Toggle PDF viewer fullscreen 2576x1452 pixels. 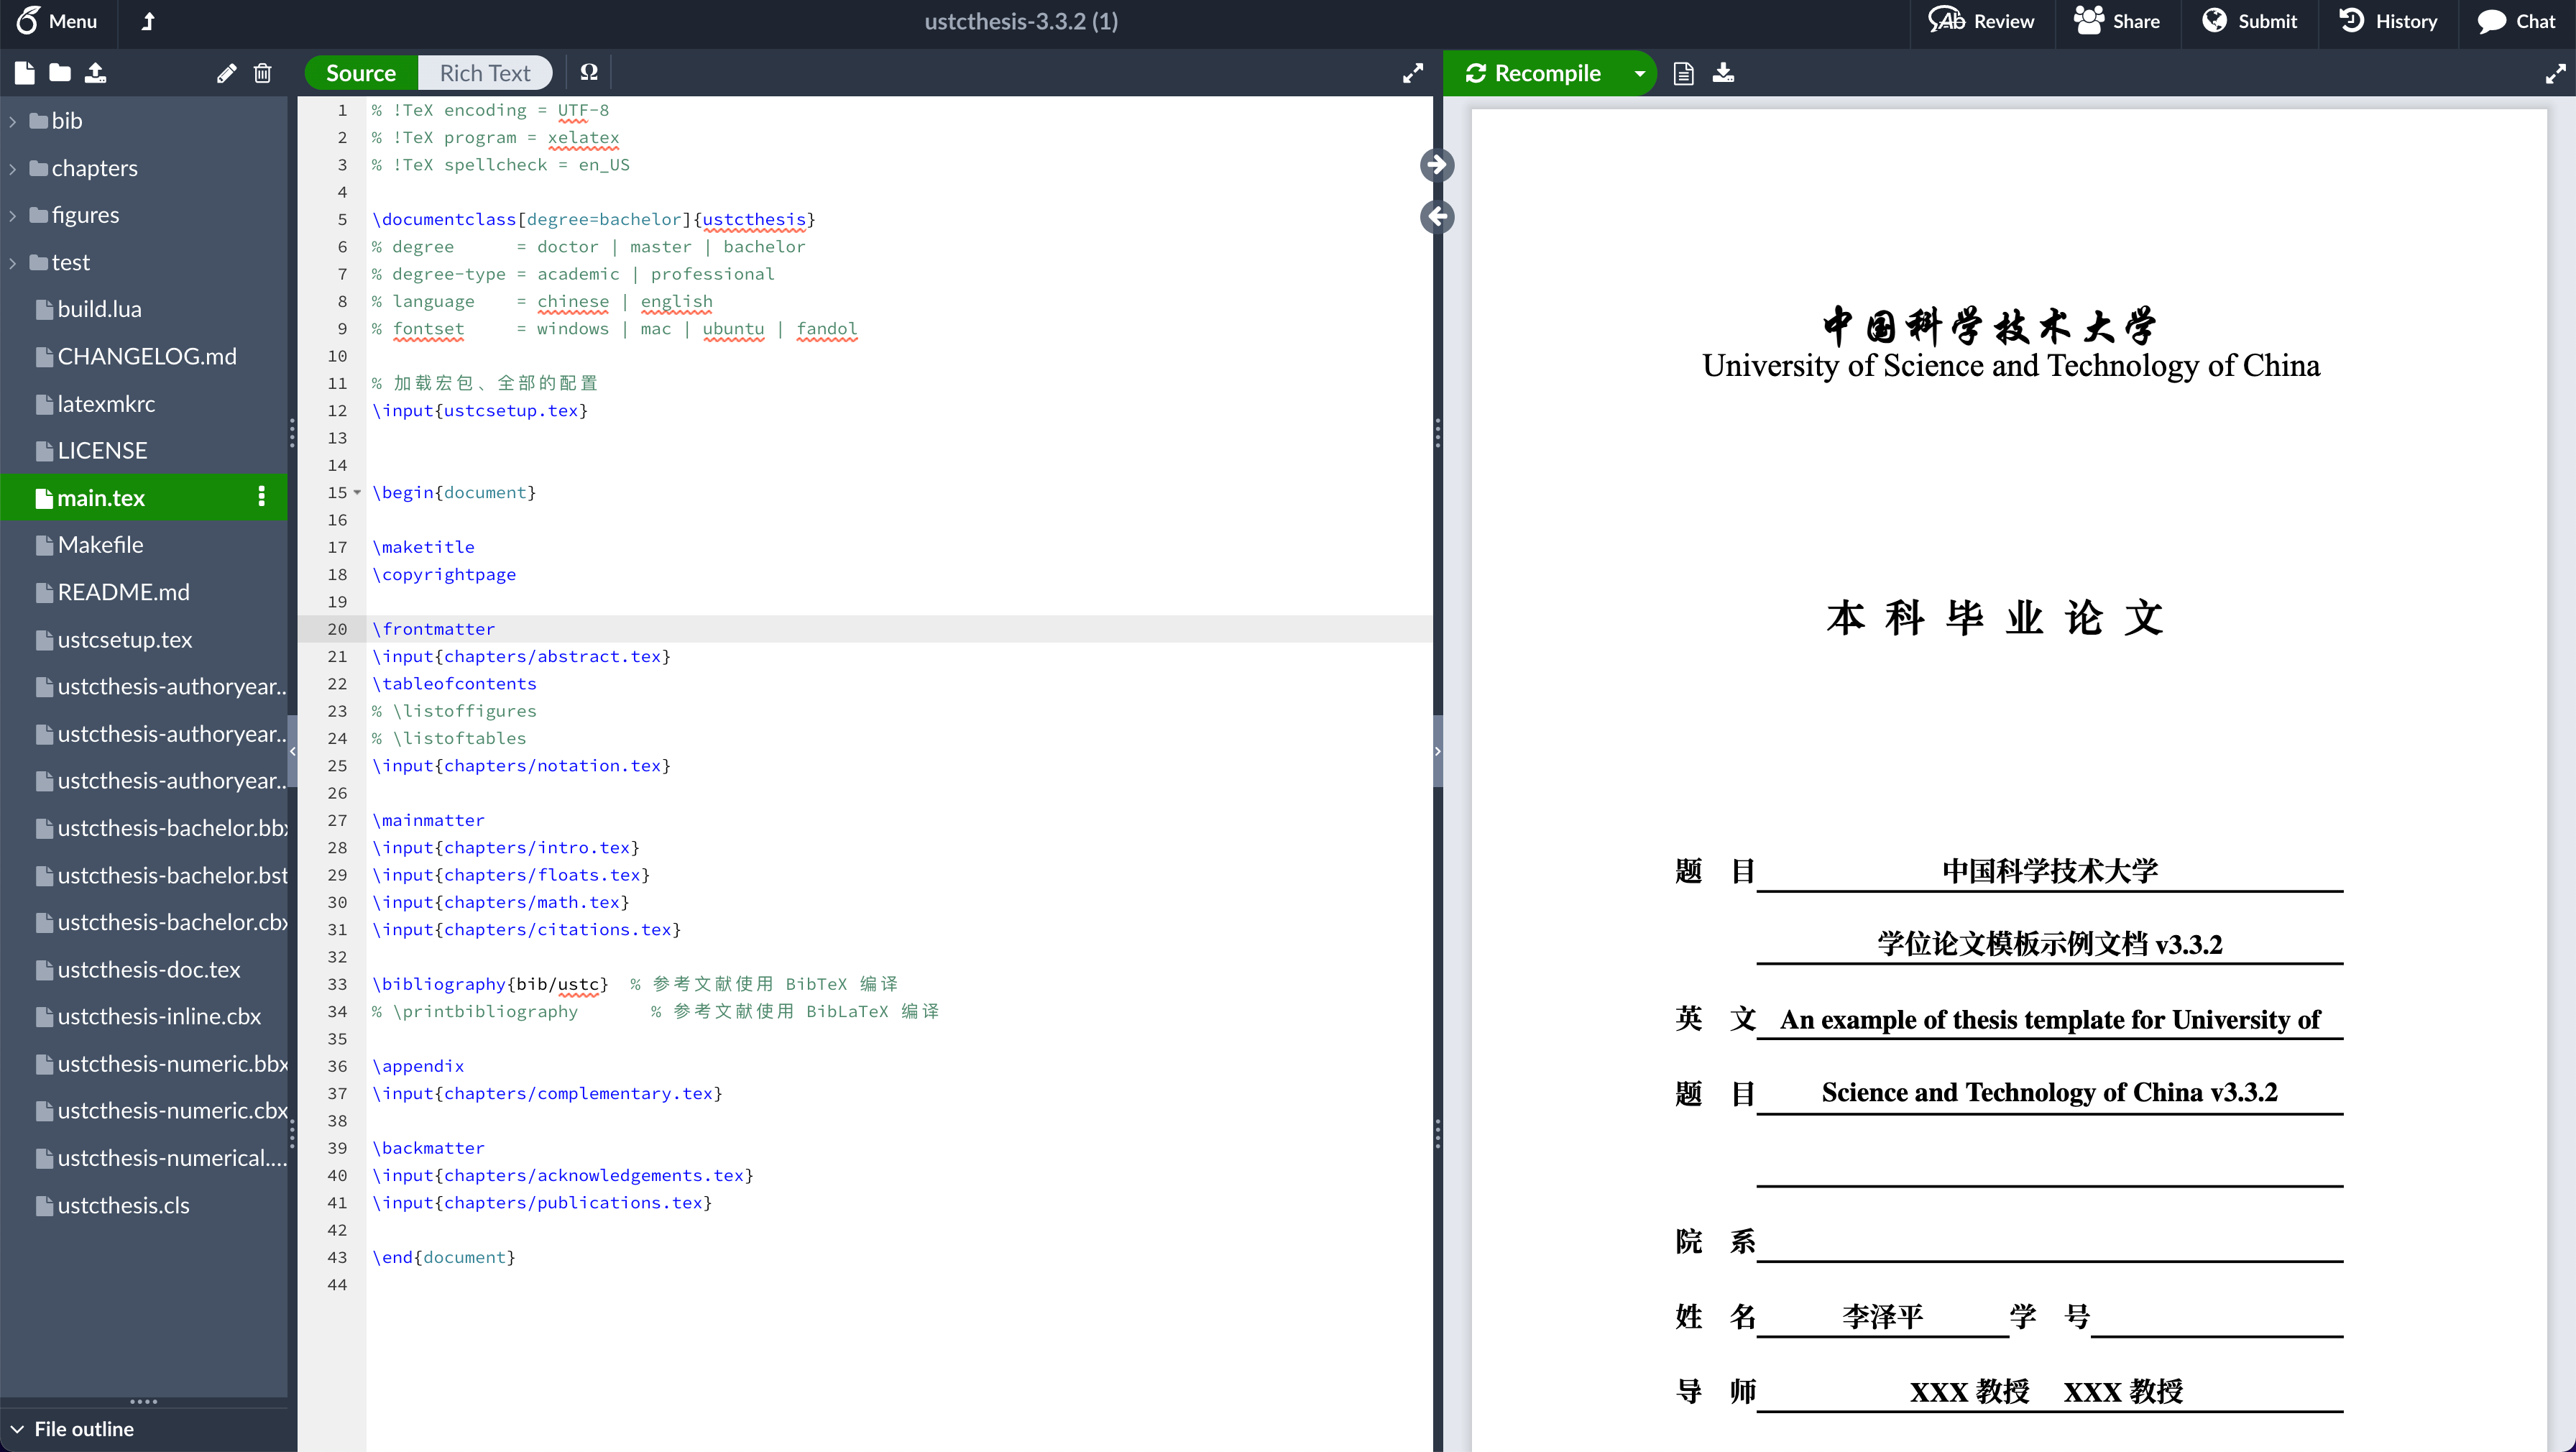(2556, 72)
